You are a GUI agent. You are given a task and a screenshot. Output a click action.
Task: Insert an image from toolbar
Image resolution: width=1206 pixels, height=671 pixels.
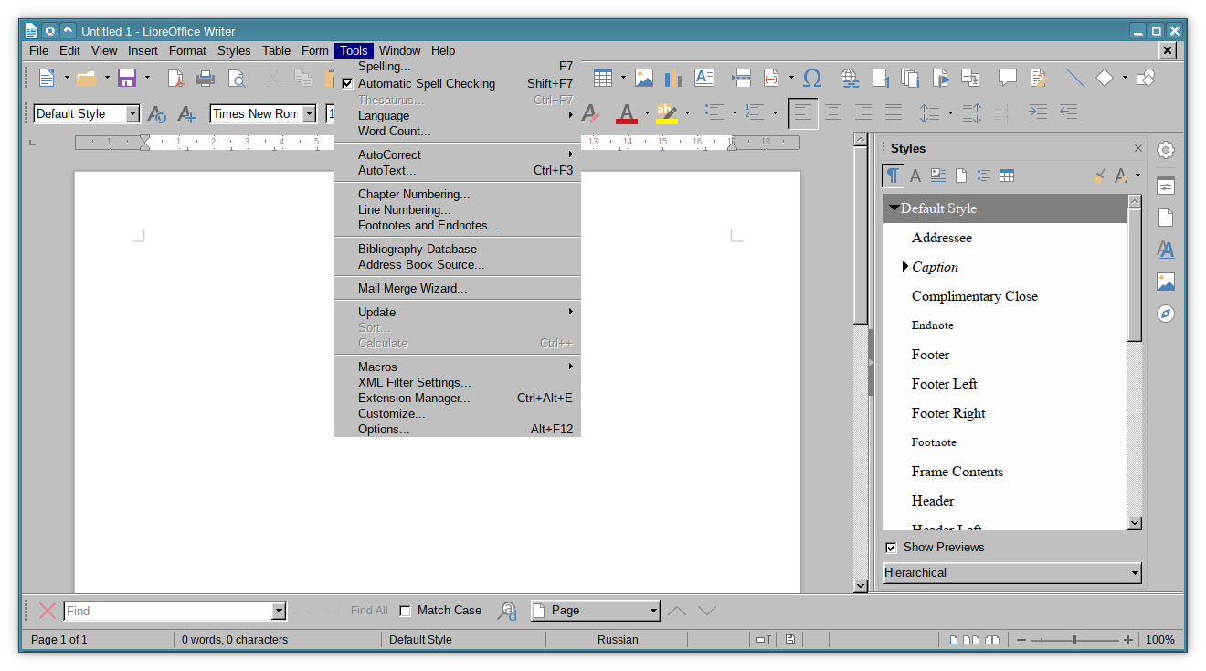point(644,78)
